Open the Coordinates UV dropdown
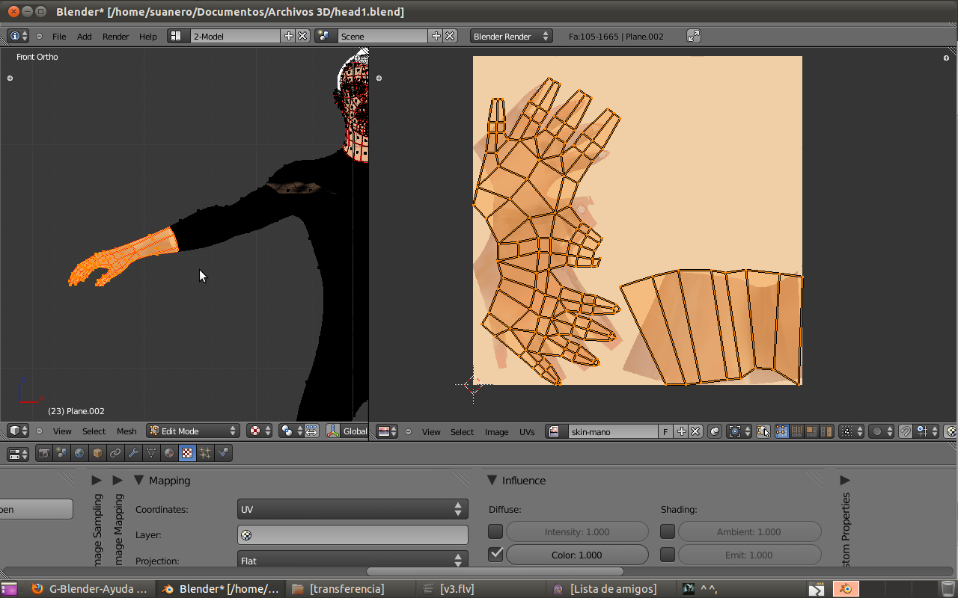The image size is (958, 598). (x=352, y=509)
